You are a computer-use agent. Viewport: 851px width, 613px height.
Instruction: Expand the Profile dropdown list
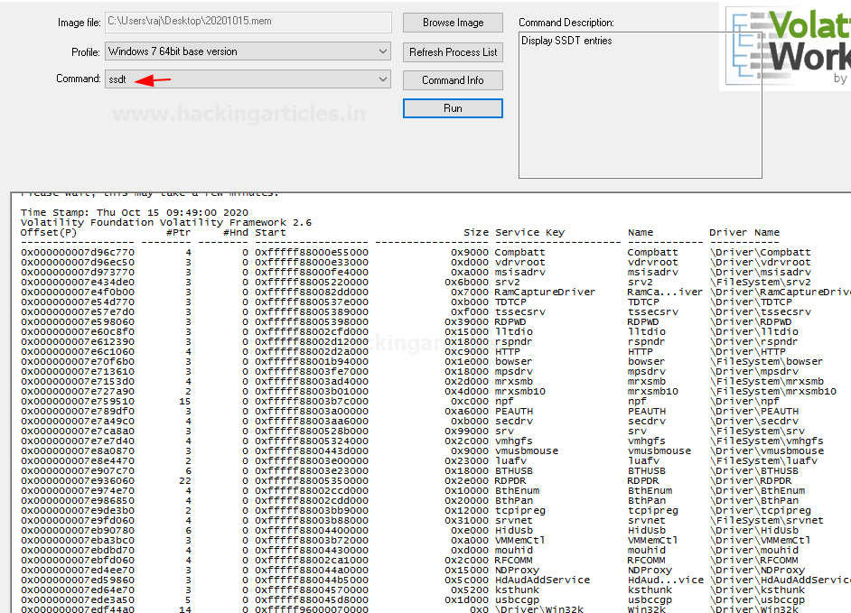pyautogui.click(x=383, y=51)
